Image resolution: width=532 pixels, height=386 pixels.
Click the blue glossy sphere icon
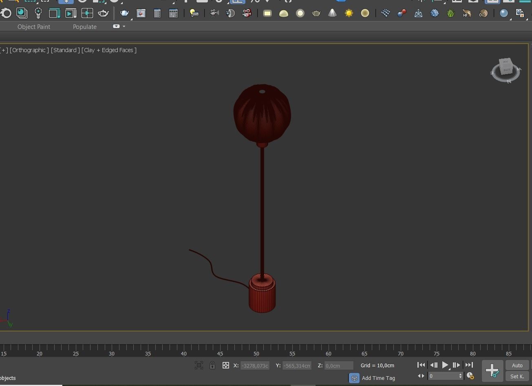(x=504, y=13)
